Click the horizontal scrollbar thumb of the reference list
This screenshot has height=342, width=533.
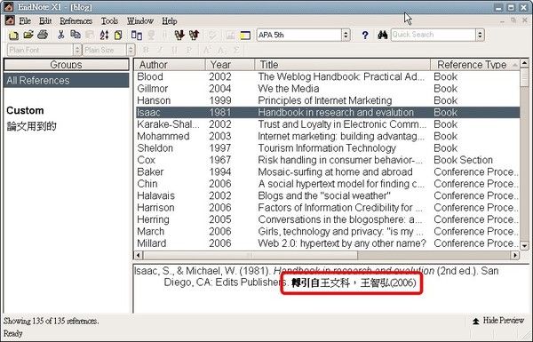251,255
